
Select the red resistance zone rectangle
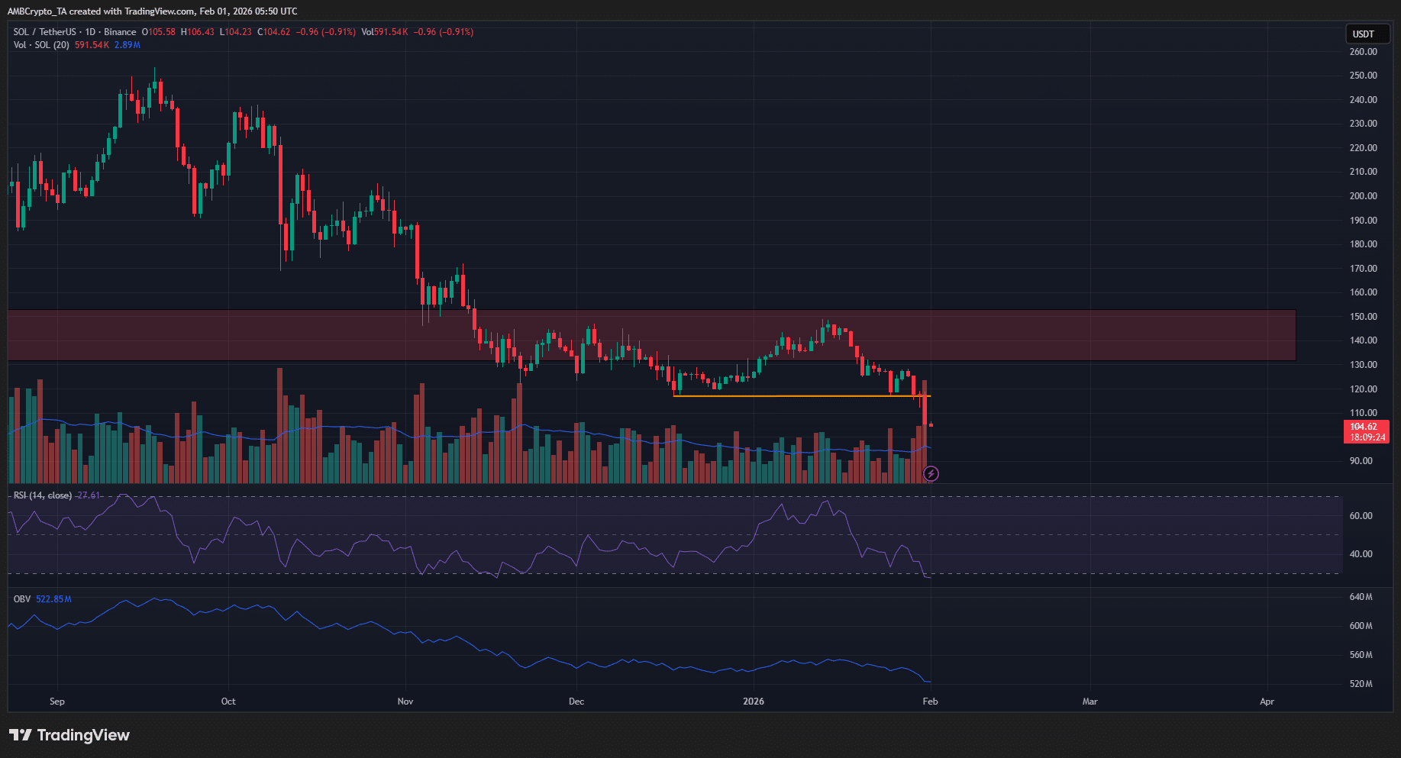pyautogui.click(x=651, y=335)
